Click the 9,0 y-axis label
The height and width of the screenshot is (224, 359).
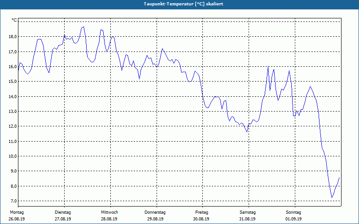tap(13, 171)
